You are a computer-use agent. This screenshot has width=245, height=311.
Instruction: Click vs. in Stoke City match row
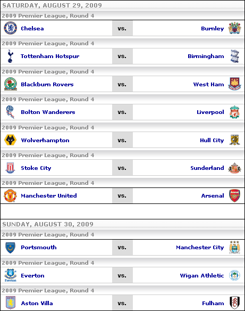tap(122, 168)
